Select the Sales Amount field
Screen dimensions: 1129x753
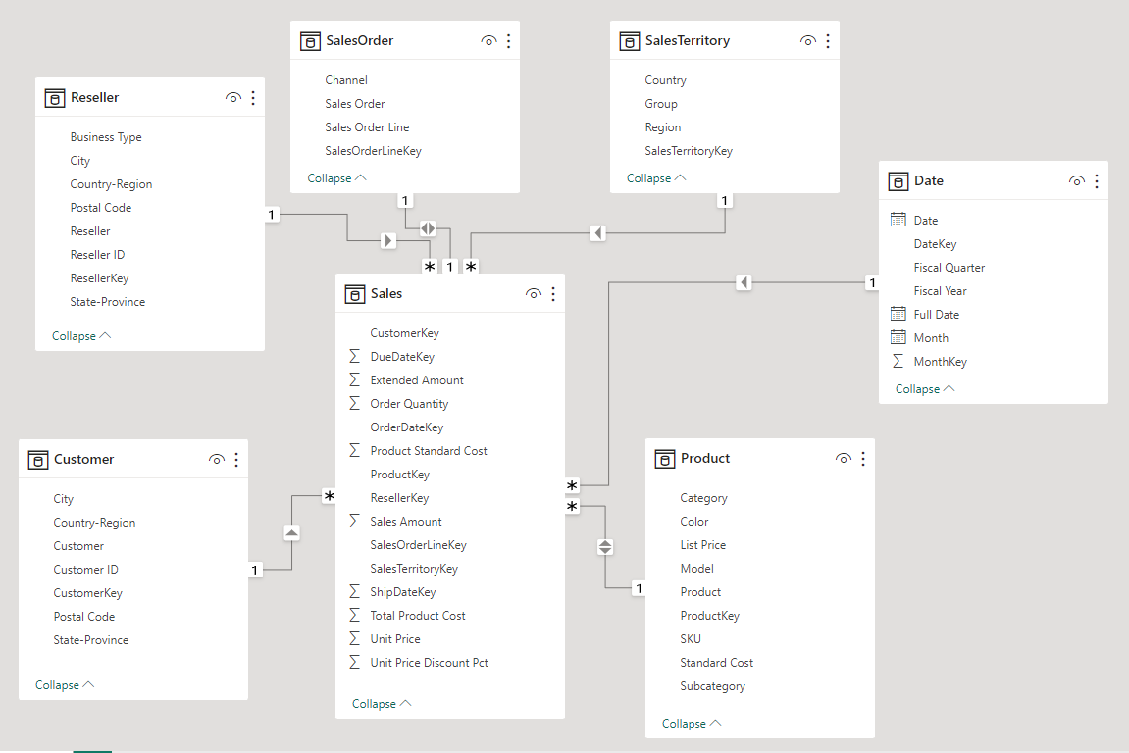[x=406, y=522]
